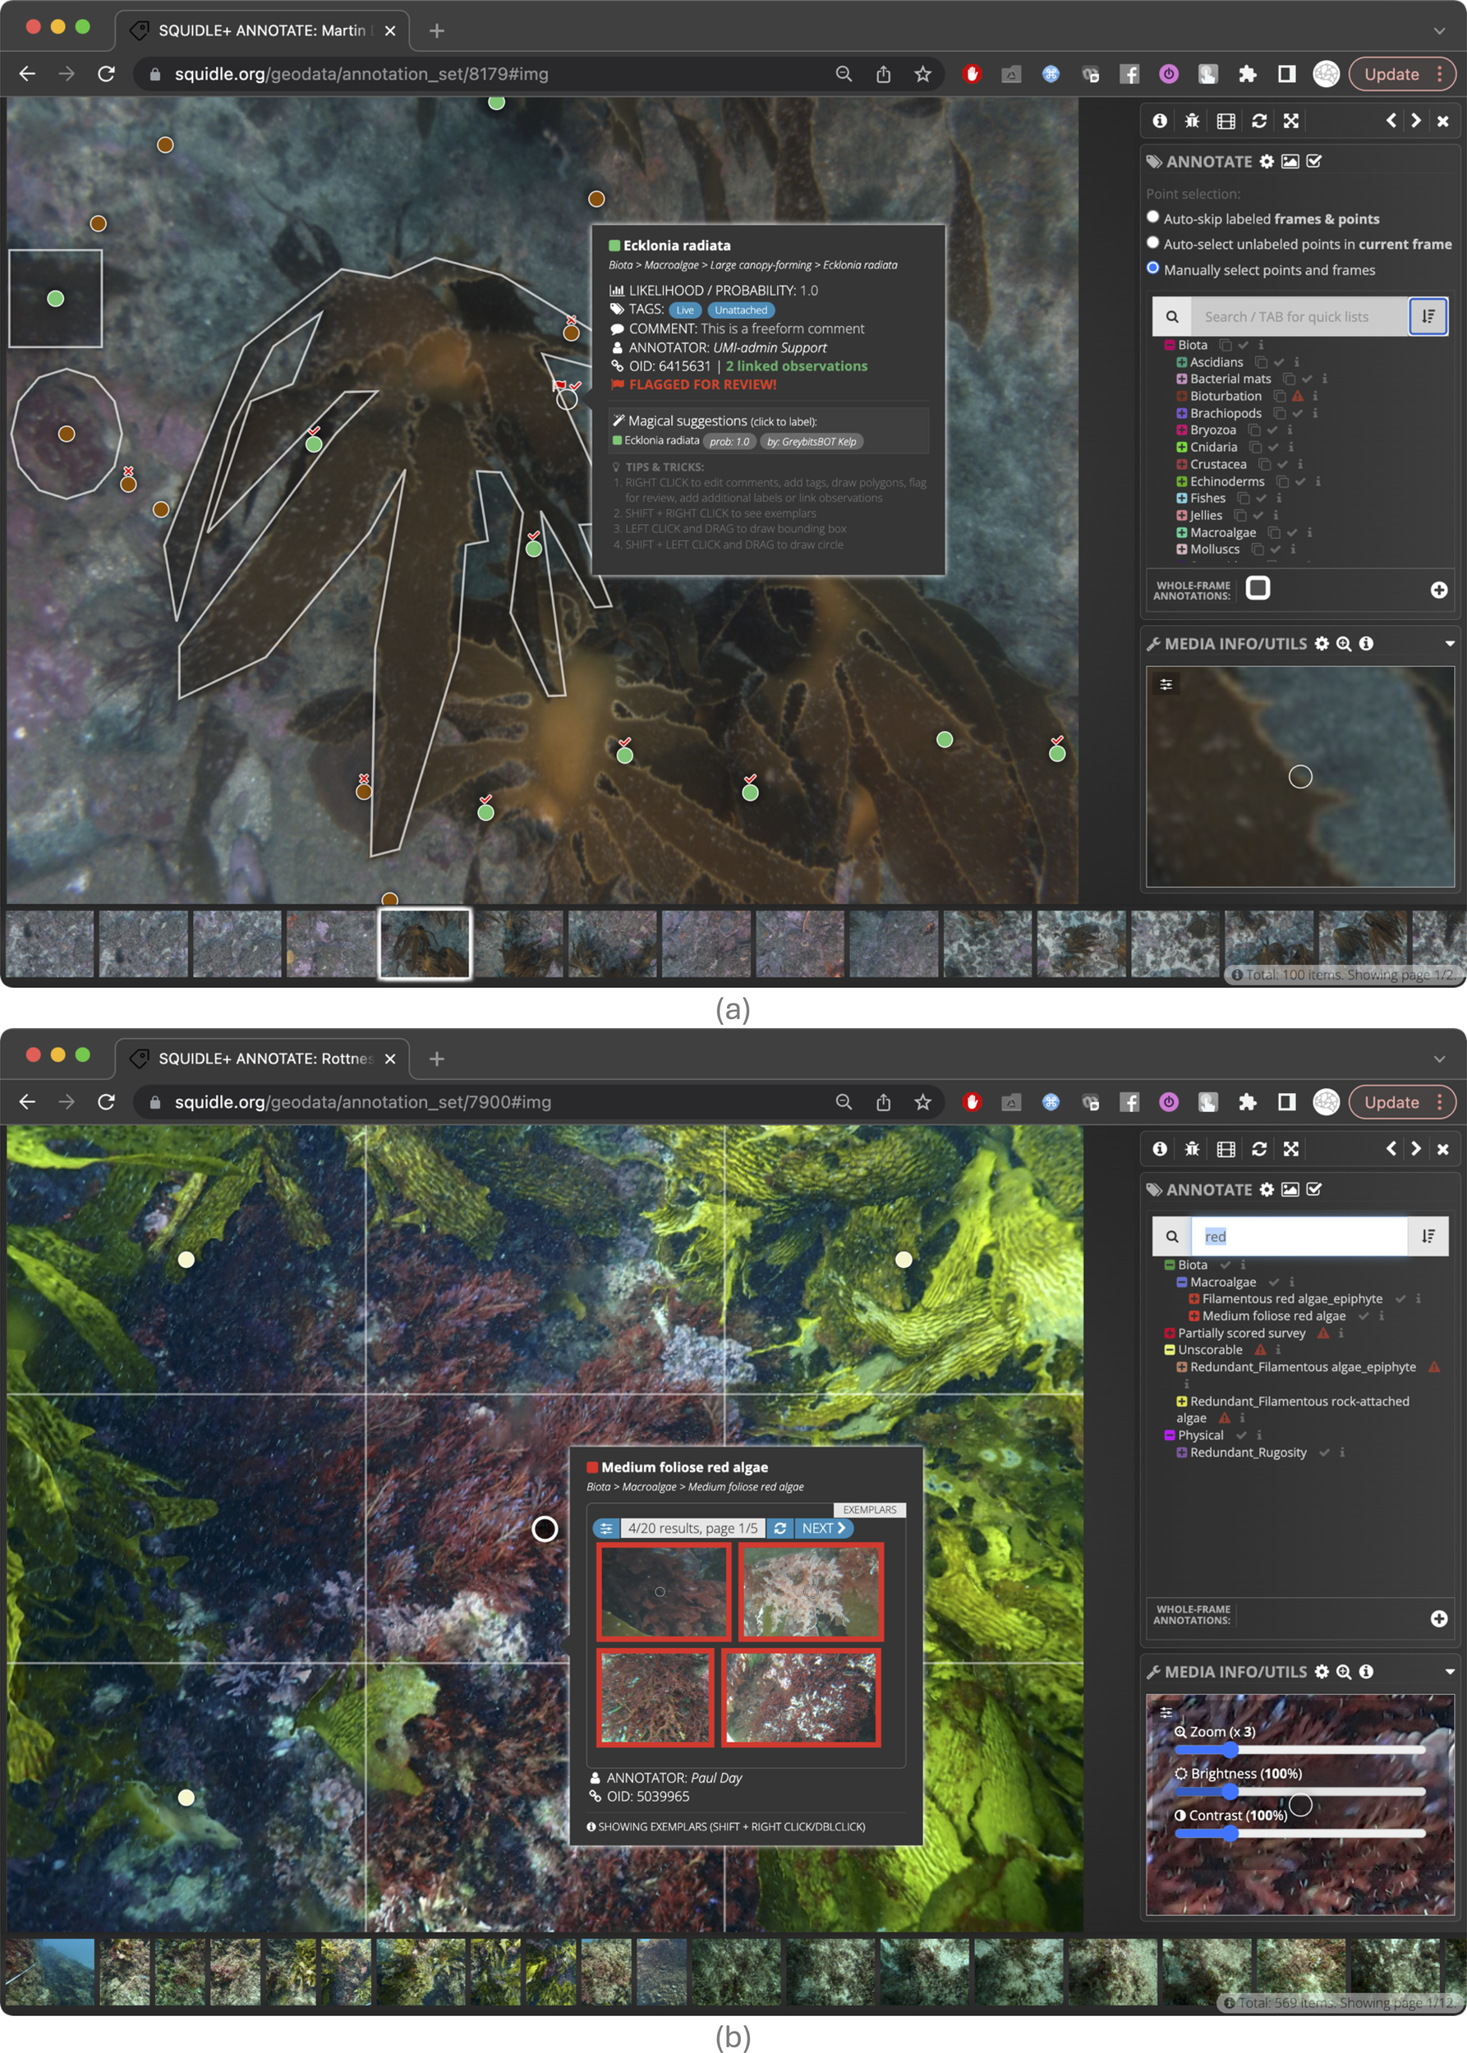The height and width of the screenshot is (2053, 1467).
Task: Click the copy icon next to Fishes
Action: point(1244,498)
